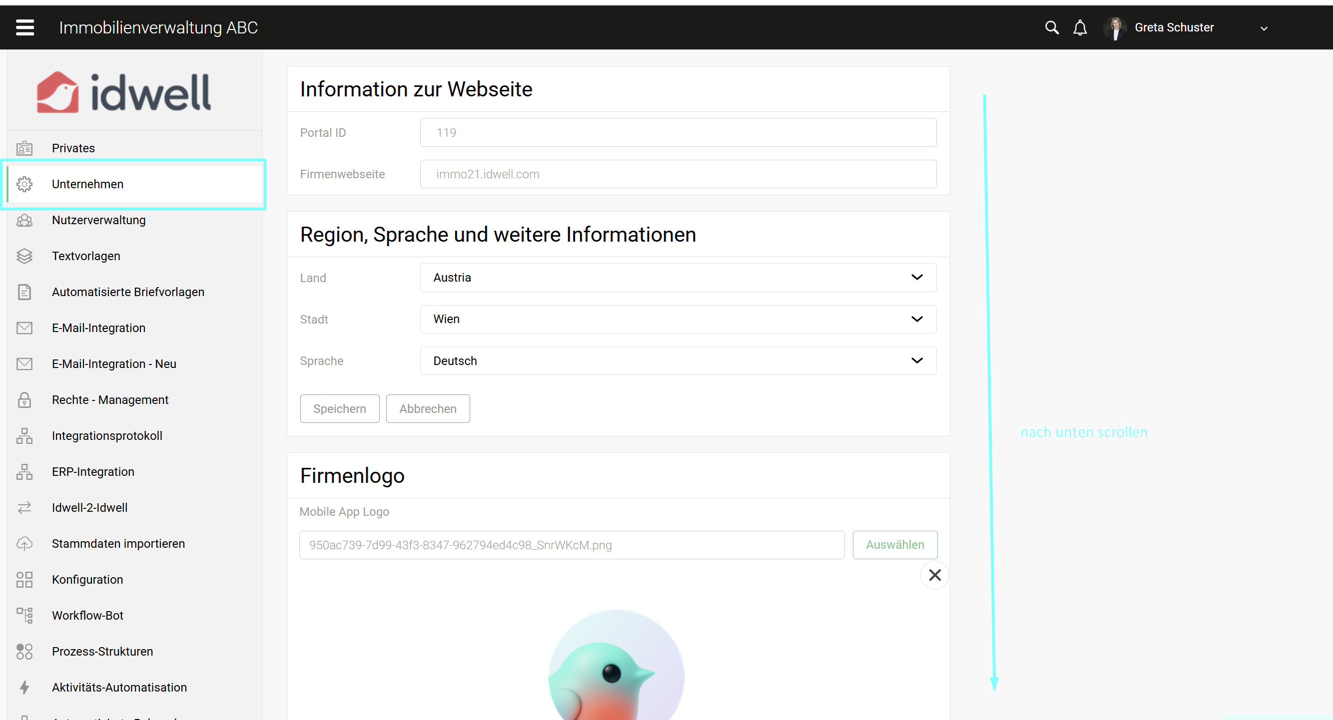Click the Textvorlagen layers icon

tap(24, 256)
